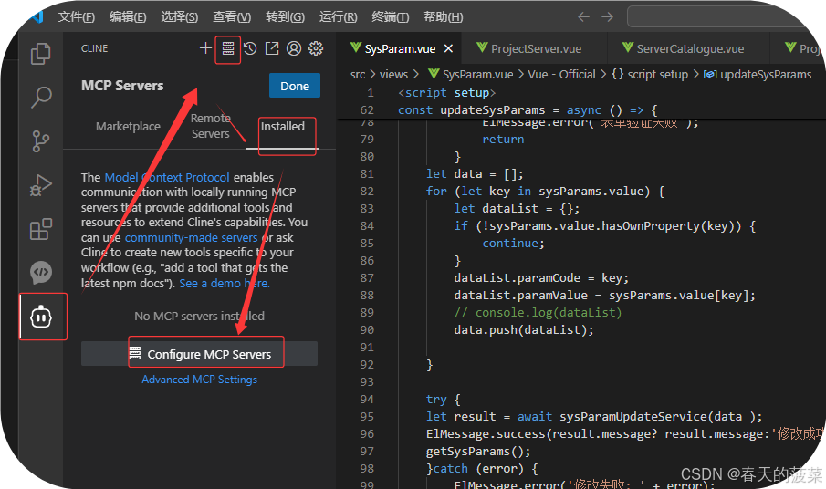Open Cline in new editor tab icon
Viewport: 826px width, 489px height.
[272, 48]
